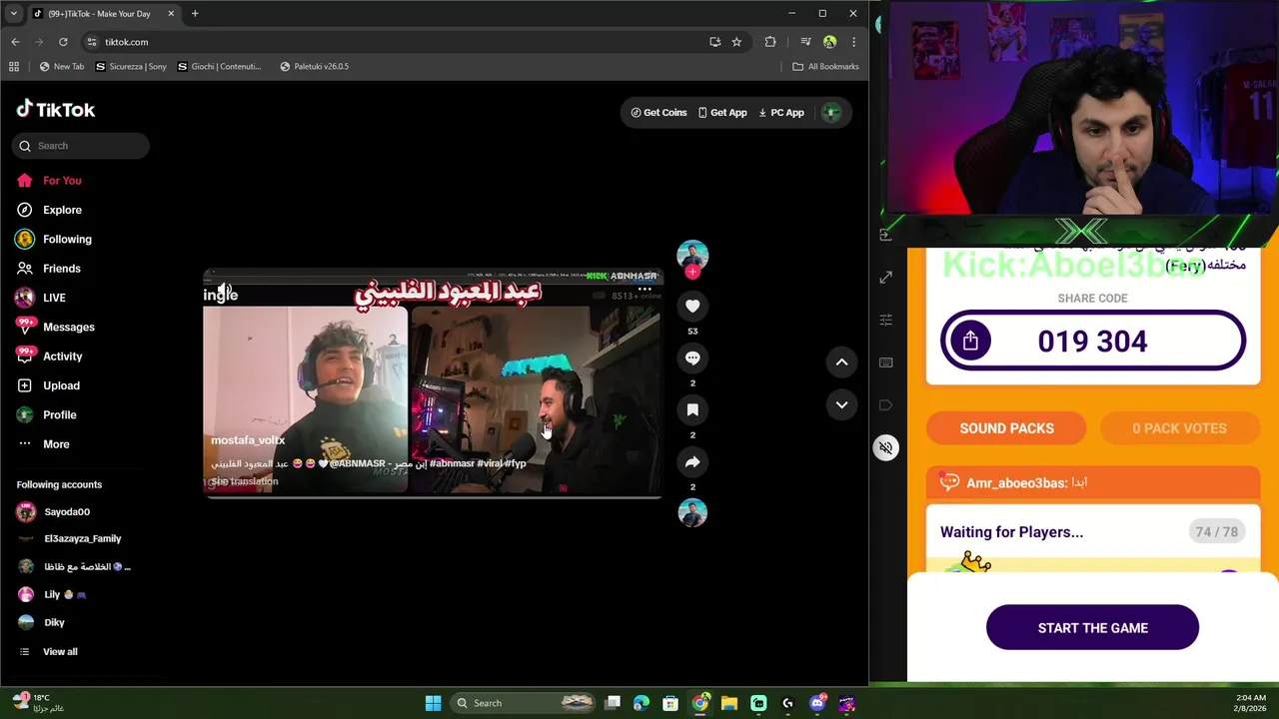Open the three-dot menu on the video
Image resolution: width=1279 pixels, height=719 pixels.
pos(644,289)
